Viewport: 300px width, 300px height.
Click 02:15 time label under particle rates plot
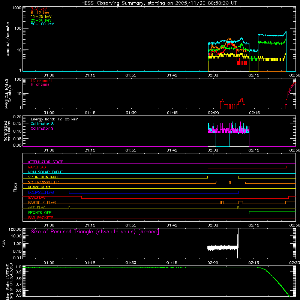(254, 113)
